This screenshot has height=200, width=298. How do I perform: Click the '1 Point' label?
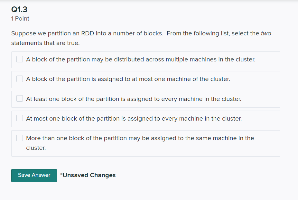pyautogui.click(x=20, y=19)
